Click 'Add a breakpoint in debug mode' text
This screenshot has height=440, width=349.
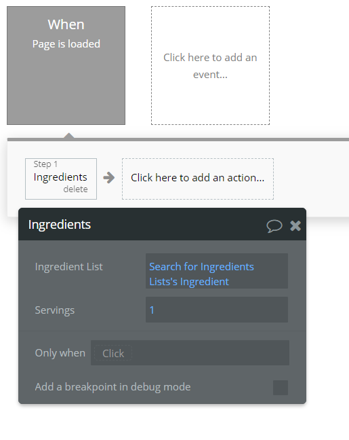tap(112, 387)
